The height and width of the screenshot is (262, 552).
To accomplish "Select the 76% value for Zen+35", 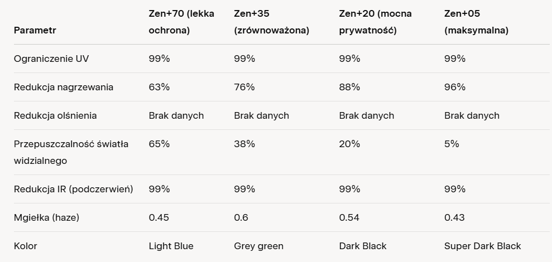I will pos(244,87).
